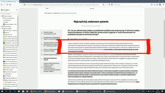165x93 pixels.
Task: Click the taskbar search magnifier icon
Action: pos(6,91)
